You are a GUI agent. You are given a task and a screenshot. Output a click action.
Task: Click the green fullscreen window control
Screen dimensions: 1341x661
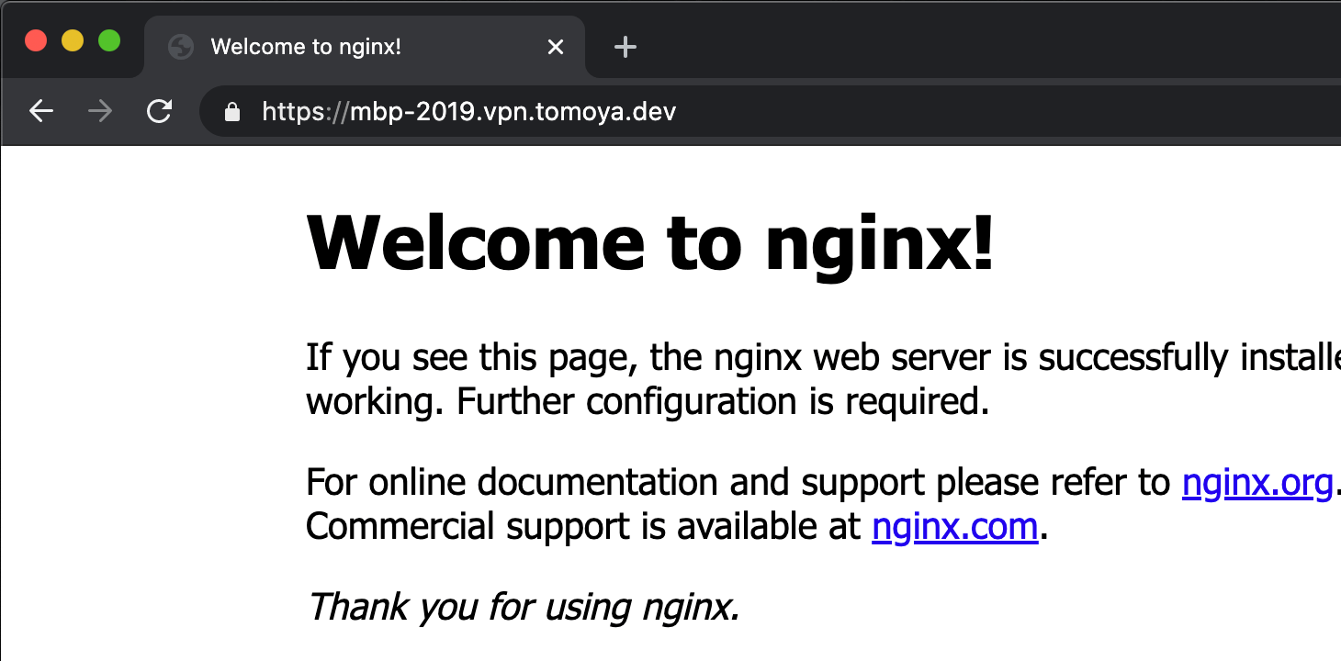click(x=109, y=40)
